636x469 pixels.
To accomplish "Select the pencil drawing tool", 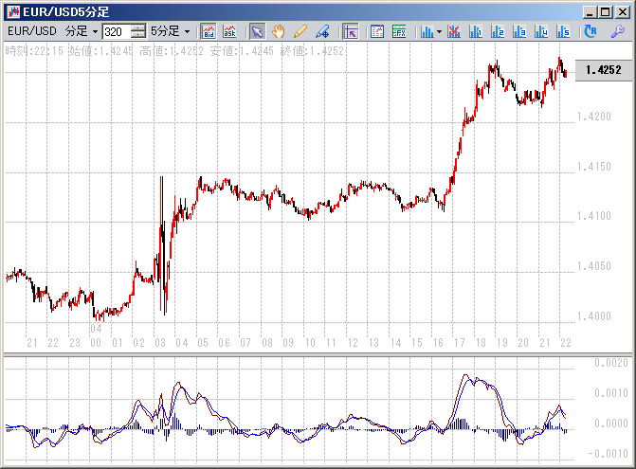I will [300, 31].
